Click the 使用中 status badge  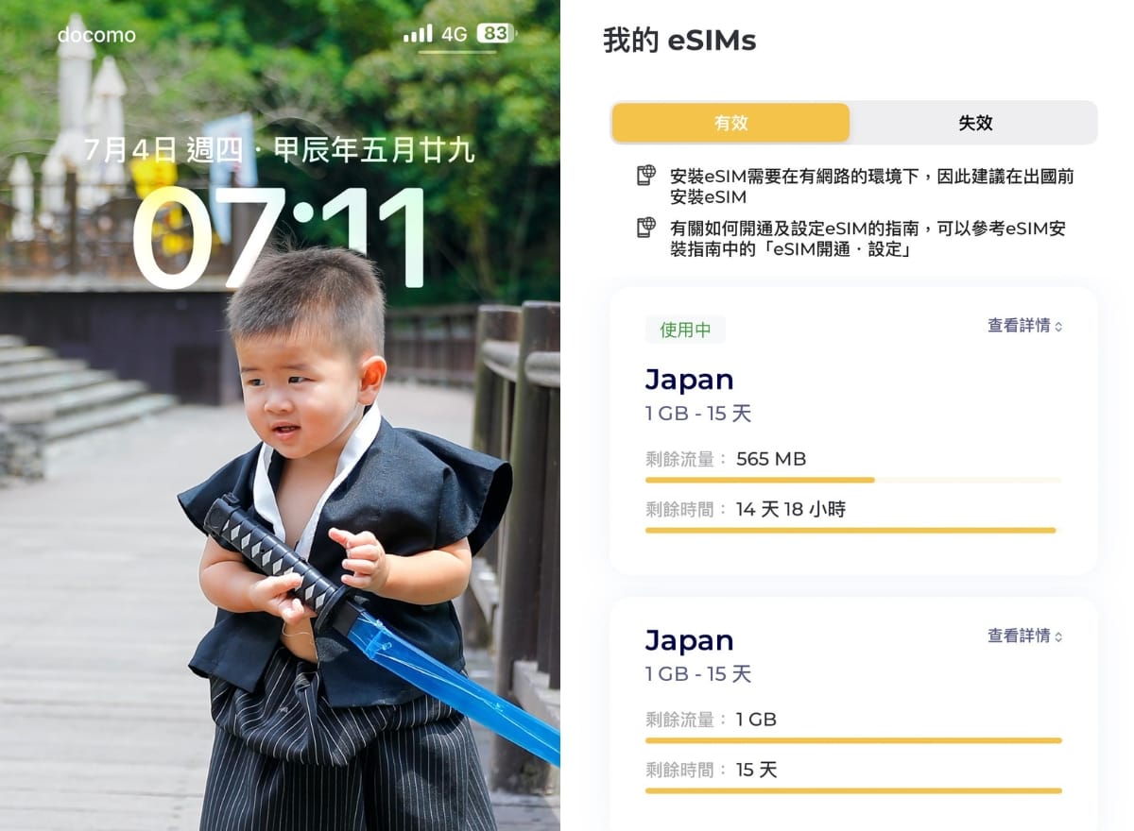[685, 330]
